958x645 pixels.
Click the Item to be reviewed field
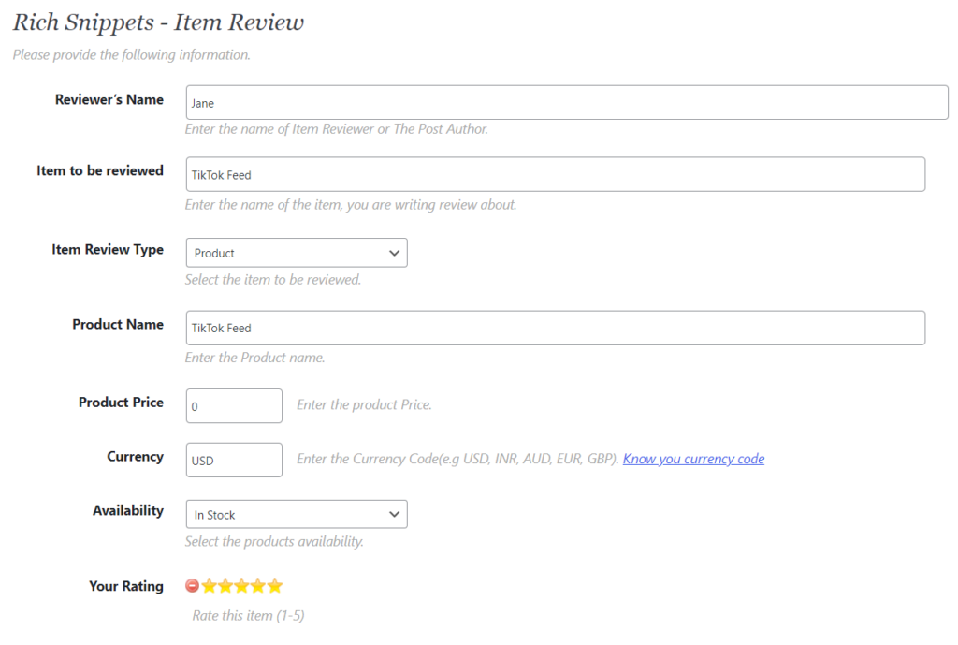tap(554, 174)
